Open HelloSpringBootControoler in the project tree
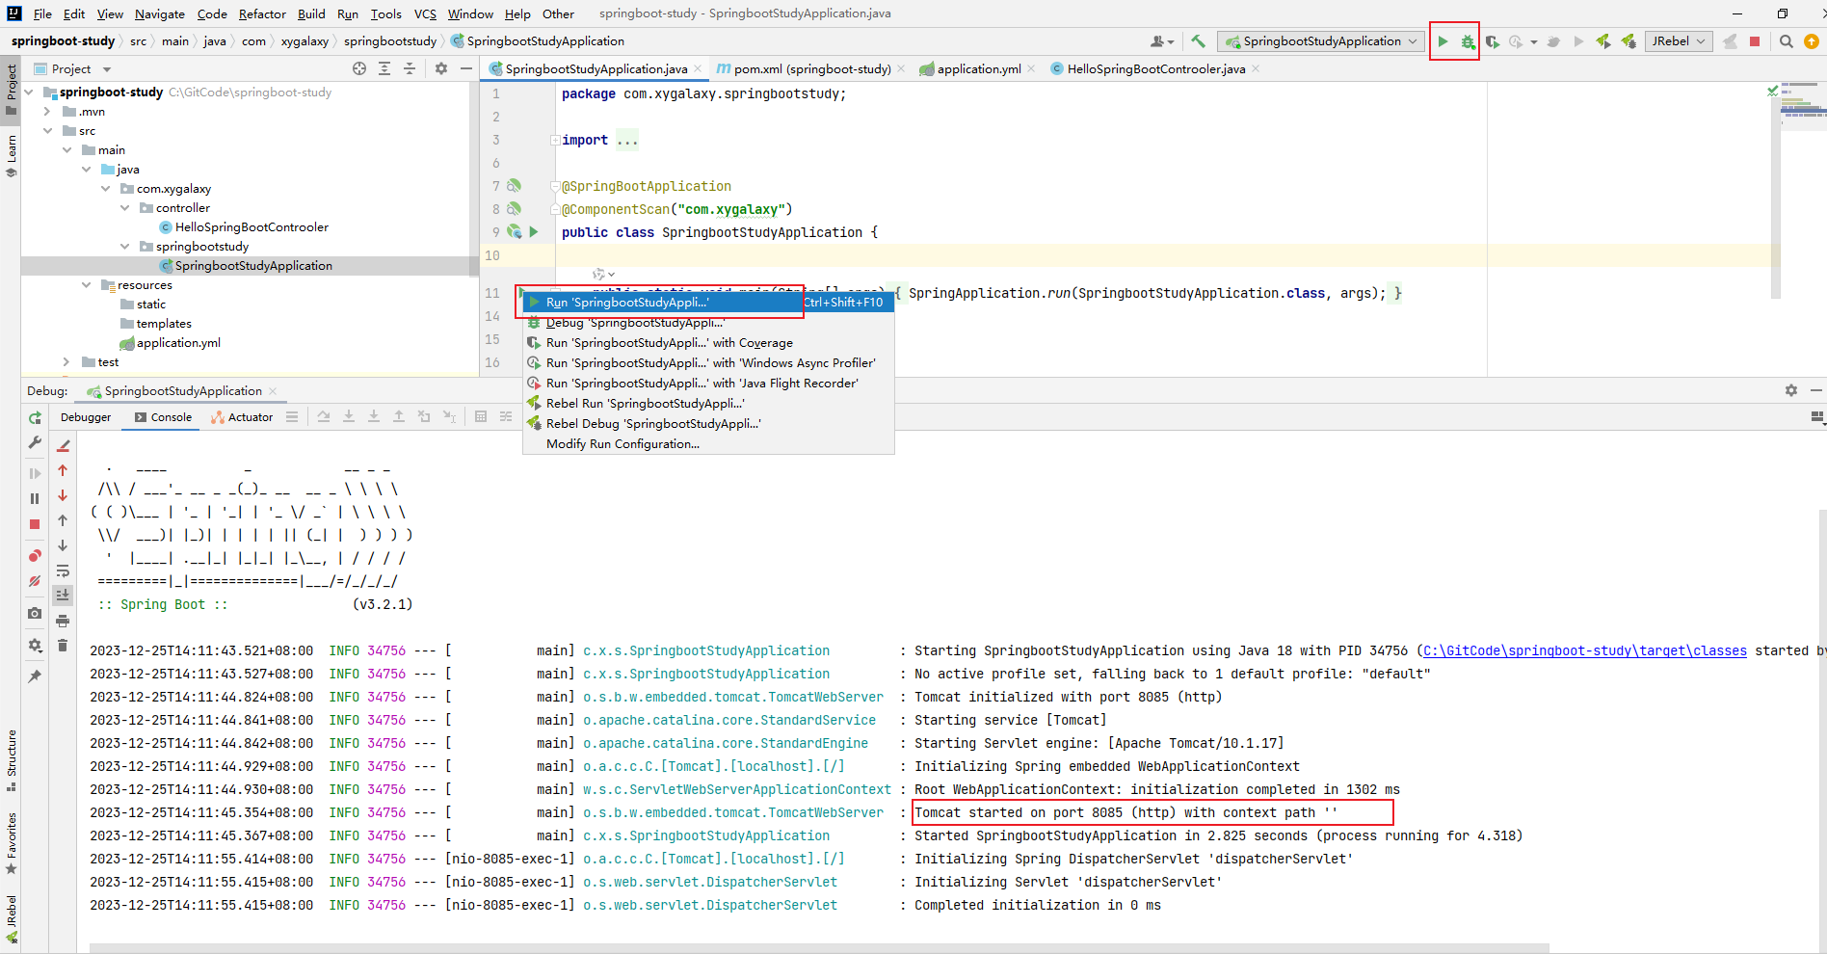Image resolution: width=1827 pixels, height=954 pixels. tap(251, 227)
